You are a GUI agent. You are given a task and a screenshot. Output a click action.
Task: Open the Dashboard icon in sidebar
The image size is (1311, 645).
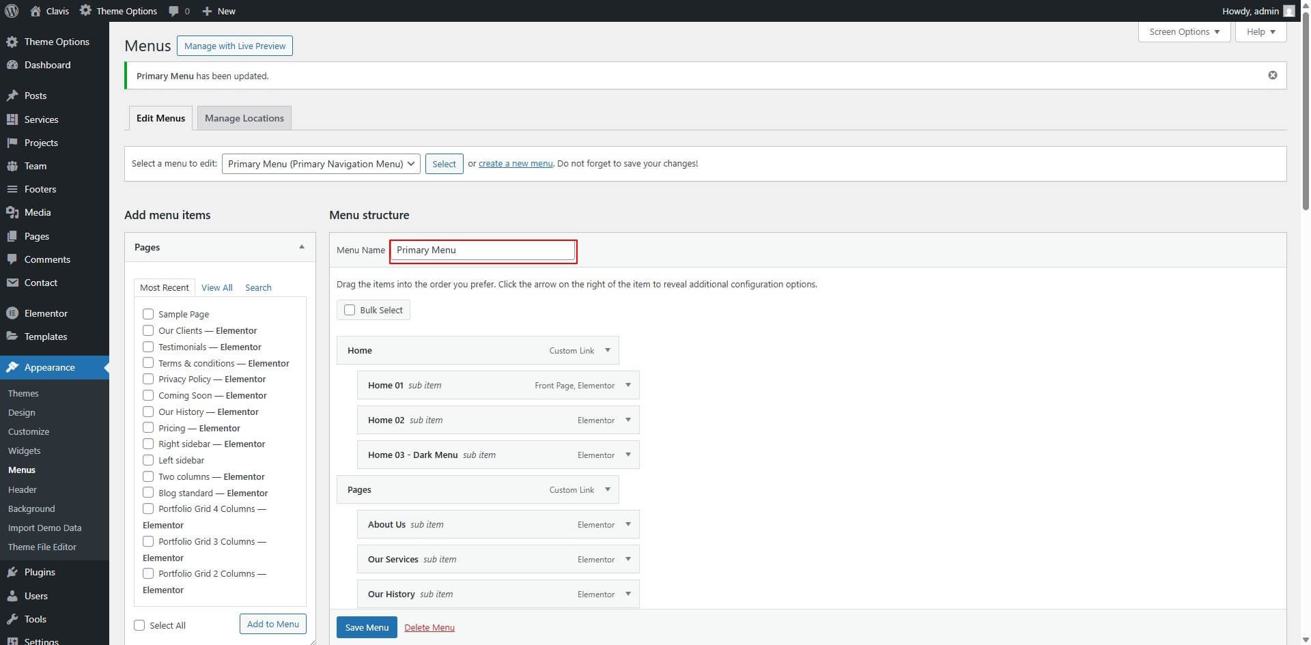tap(12, 65)
